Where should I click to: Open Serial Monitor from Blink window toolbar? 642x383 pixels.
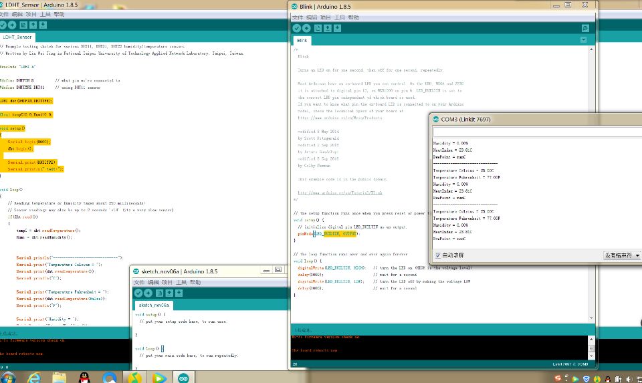tap(585, 28)
